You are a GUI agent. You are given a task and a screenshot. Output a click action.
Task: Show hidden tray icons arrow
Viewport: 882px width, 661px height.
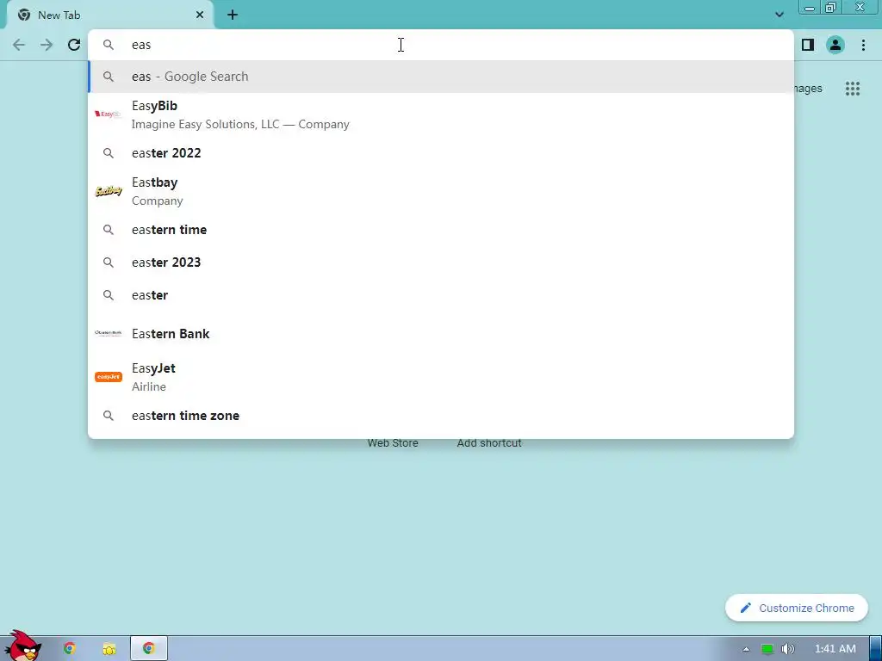746,649
